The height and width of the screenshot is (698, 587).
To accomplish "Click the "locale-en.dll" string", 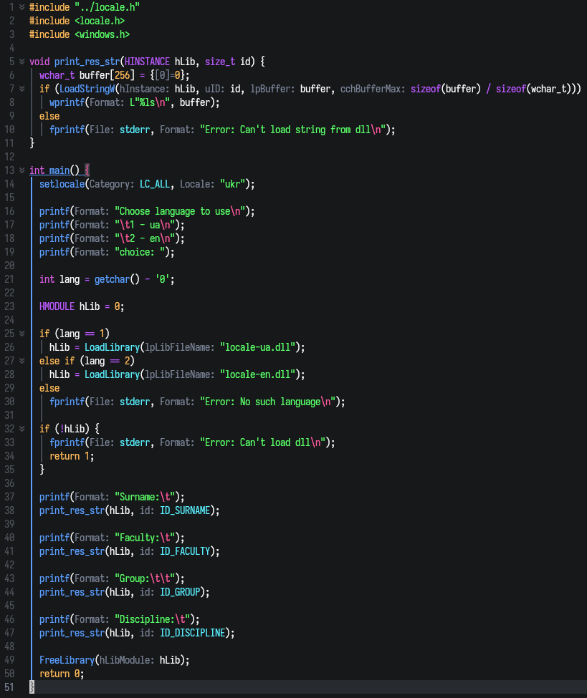I will click(x=257, y=374).
